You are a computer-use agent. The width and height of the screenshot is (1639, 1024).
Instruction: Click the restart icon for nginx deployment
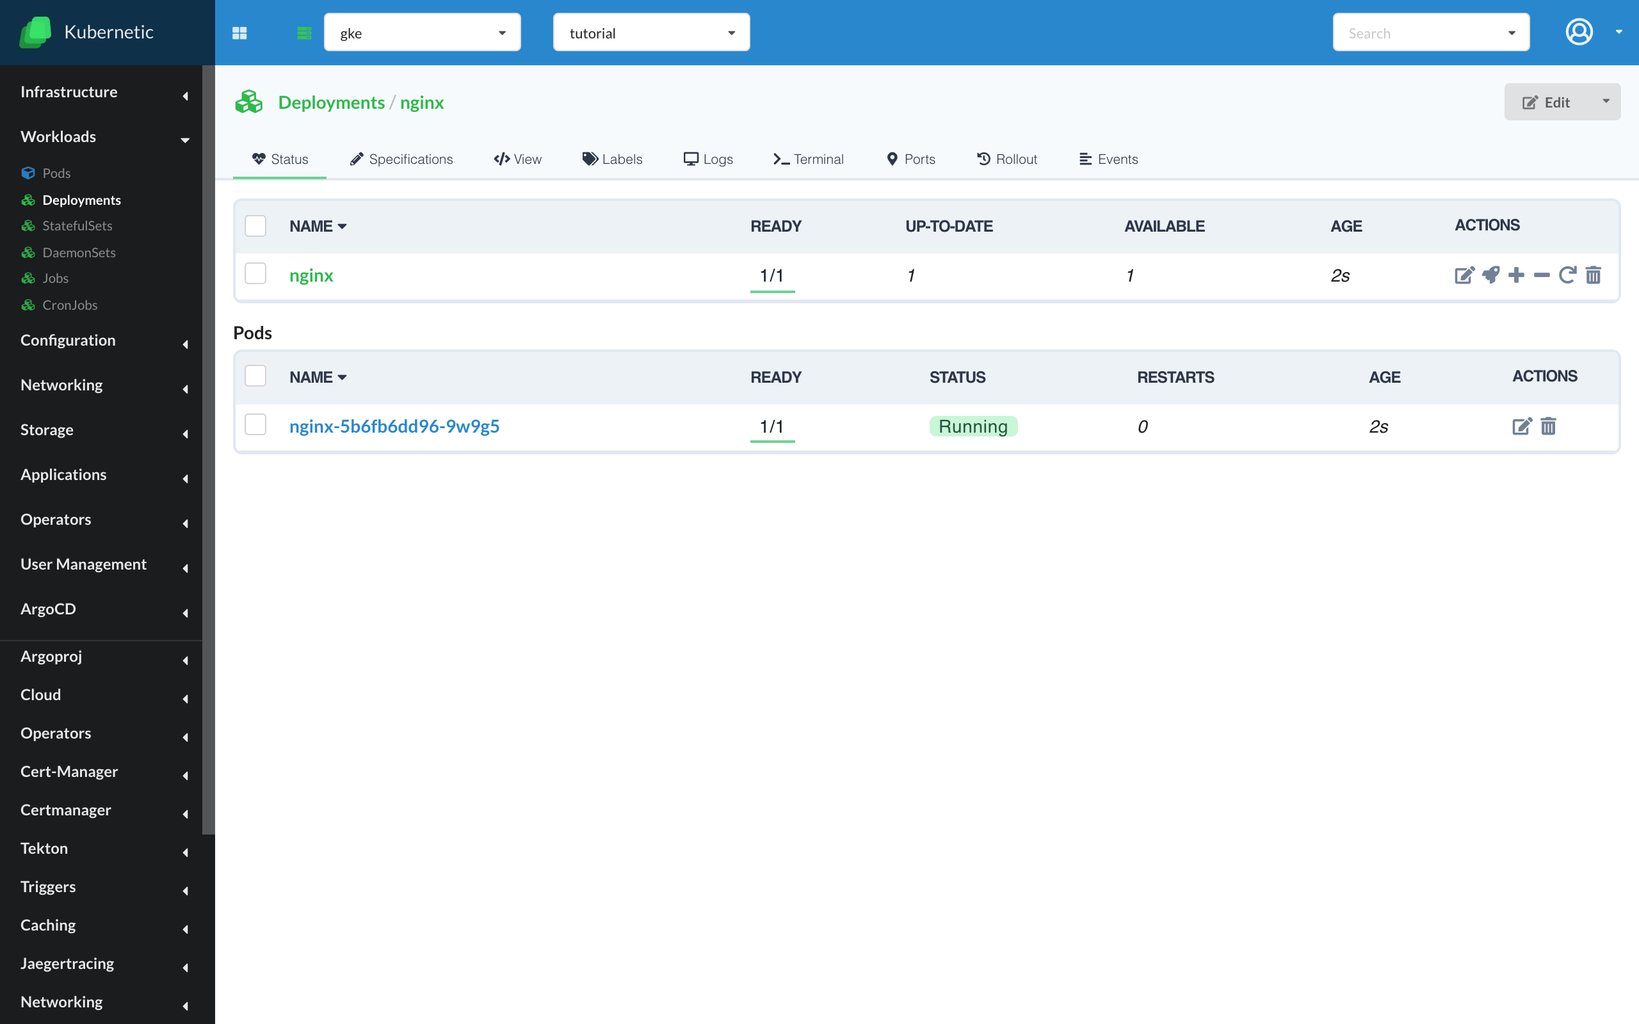[x=1567, y=275]
